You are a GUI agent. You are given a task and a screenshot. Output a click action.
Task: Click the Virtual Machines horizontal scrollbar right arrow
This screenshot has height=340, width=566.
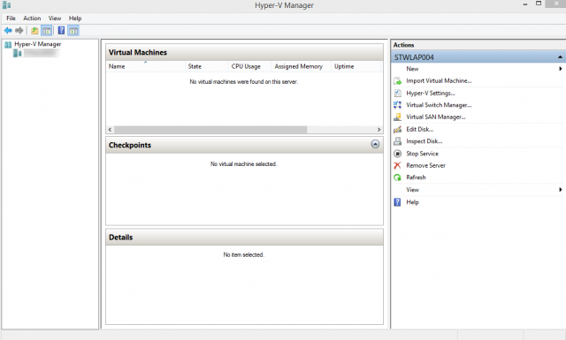click(x=379, y=130)
